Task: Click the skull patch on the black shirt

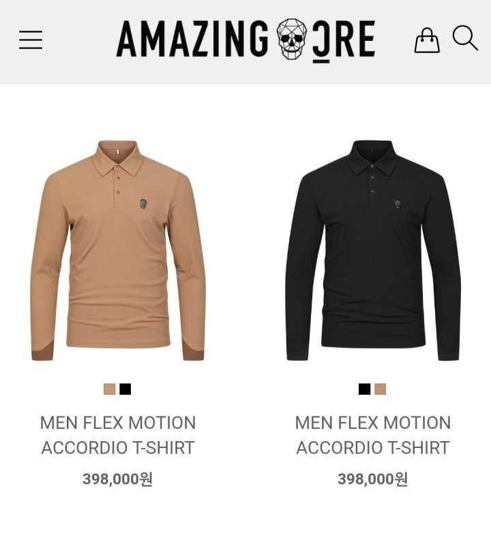Action: pos(398,205)
